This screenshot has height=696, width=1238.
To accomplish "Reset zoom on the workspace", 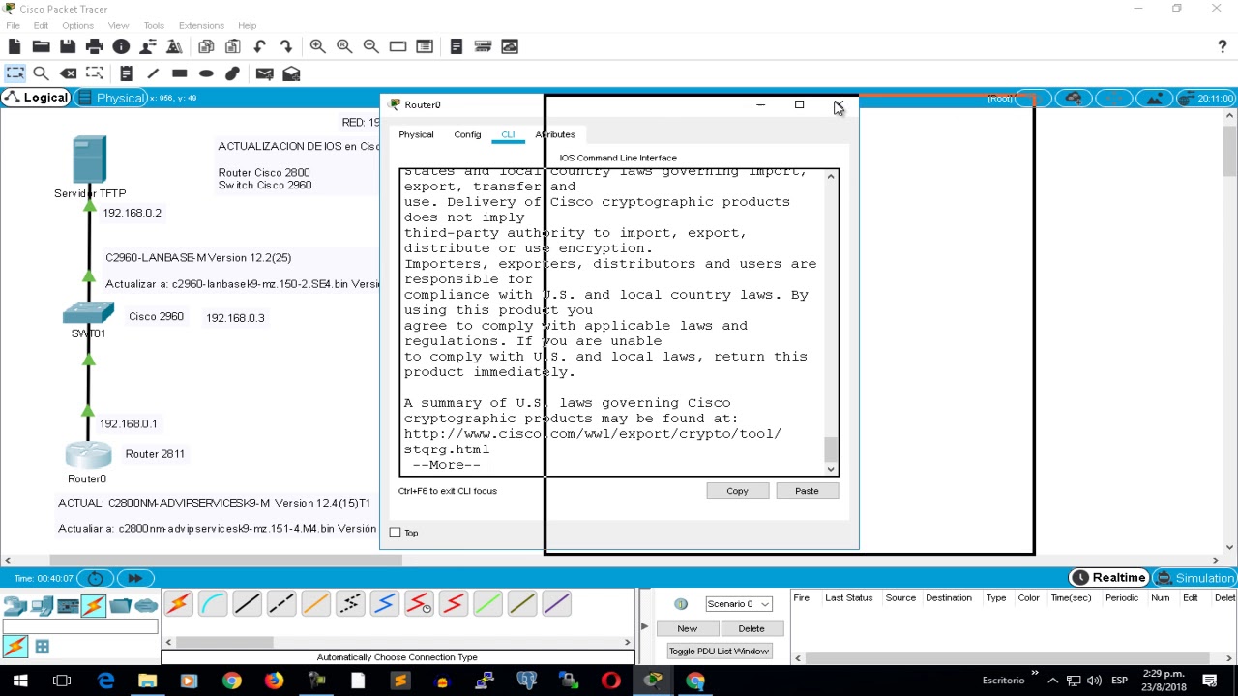I will coord(344,46).
